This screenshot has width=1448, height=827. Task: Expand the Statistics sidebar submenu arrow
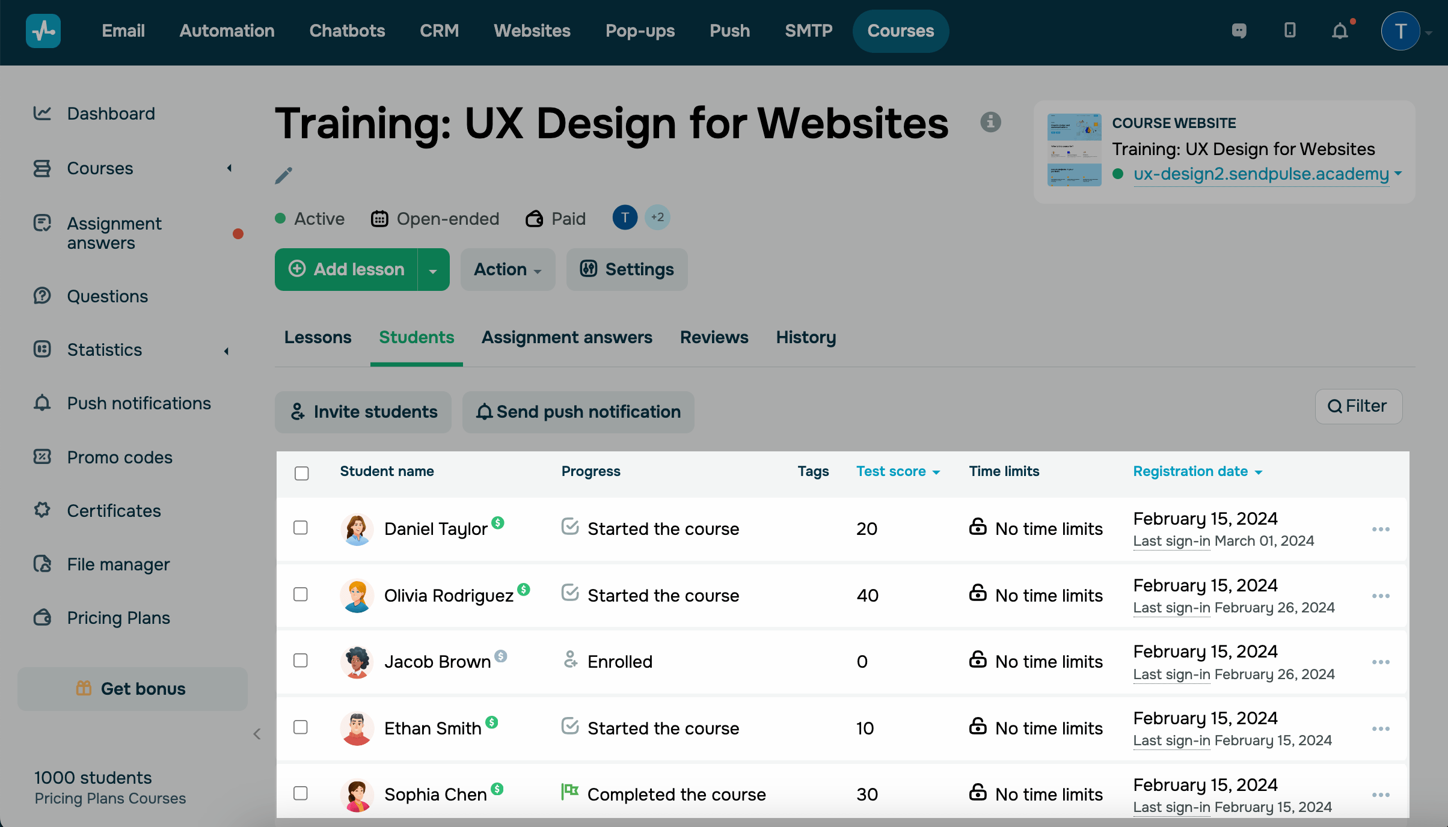tap(227, 351)
